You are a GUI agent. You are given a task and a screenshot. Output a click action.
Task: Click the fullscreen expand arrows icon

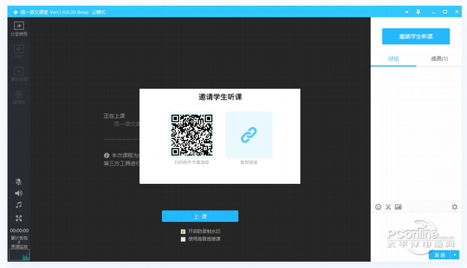pos(19,218)
